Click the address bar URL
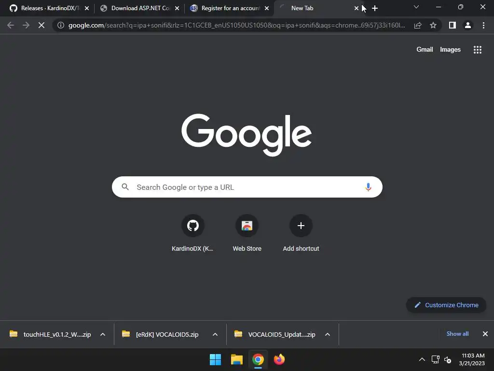 tap(236, 25)
